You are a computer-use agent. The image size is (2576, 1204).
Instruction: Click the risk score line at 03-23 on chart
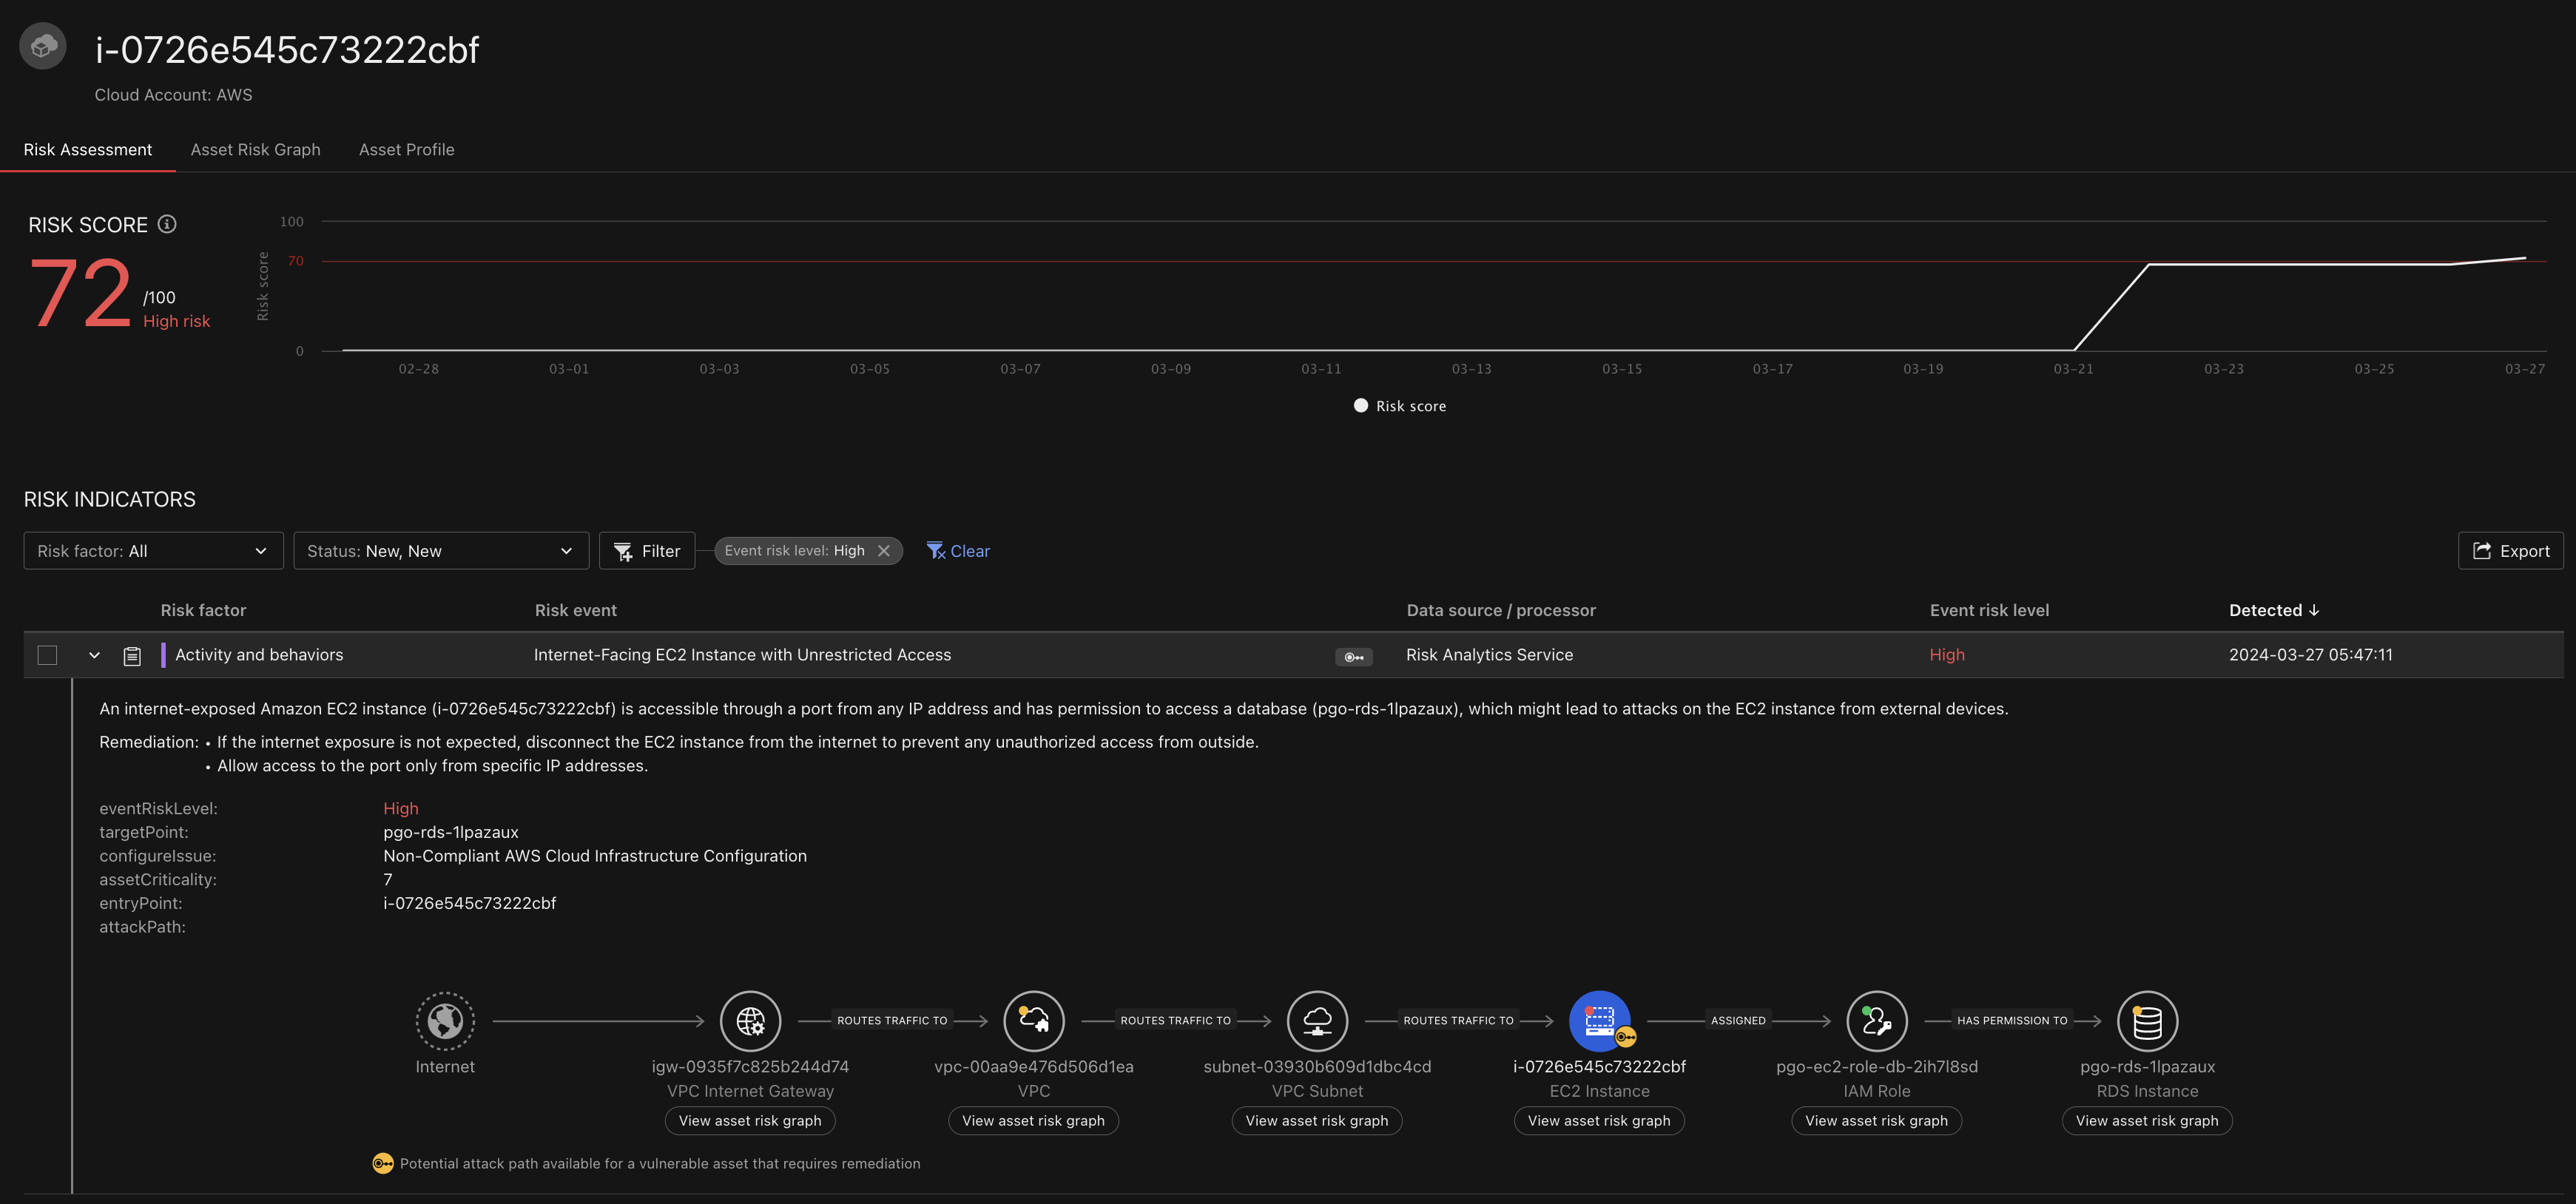[x=2224, y=265]
